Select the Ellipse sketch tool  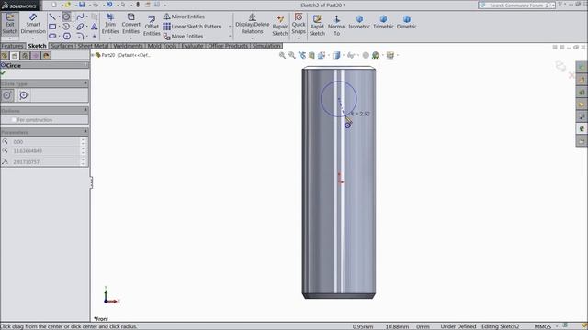[x=80, y=27]
